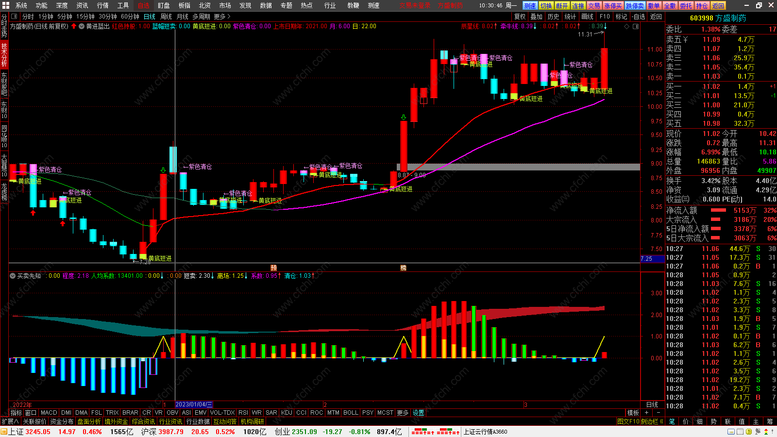777x437 pixels.
Task: Click the 画线 drawing toolbar item
Action: pyautogui.click(x=588, y=17)
